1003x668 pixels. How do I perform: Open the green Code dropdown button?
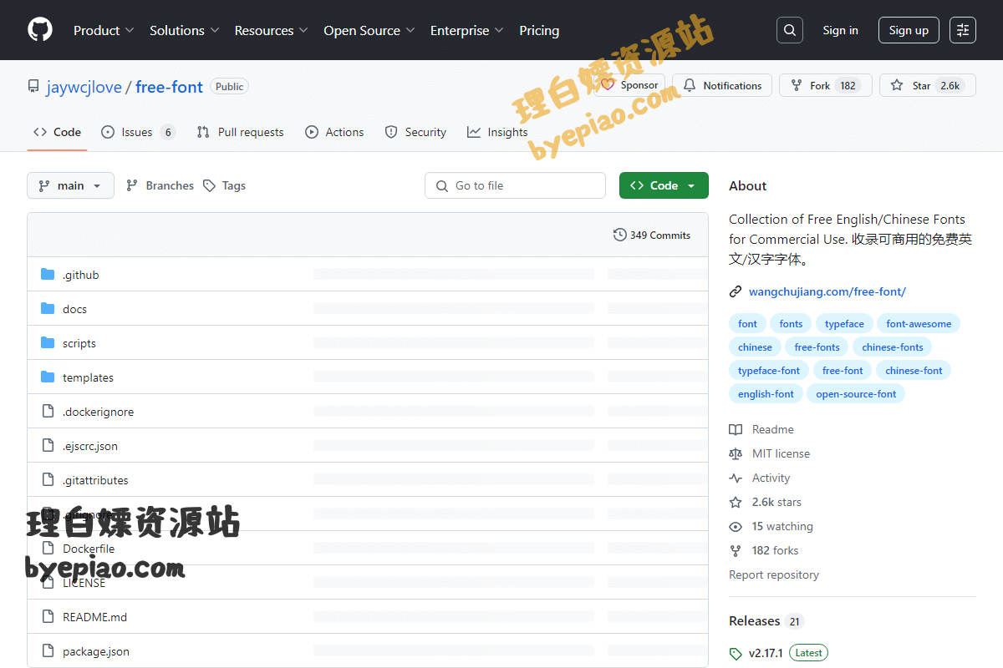pyautogui.click(x=664, y=185)
